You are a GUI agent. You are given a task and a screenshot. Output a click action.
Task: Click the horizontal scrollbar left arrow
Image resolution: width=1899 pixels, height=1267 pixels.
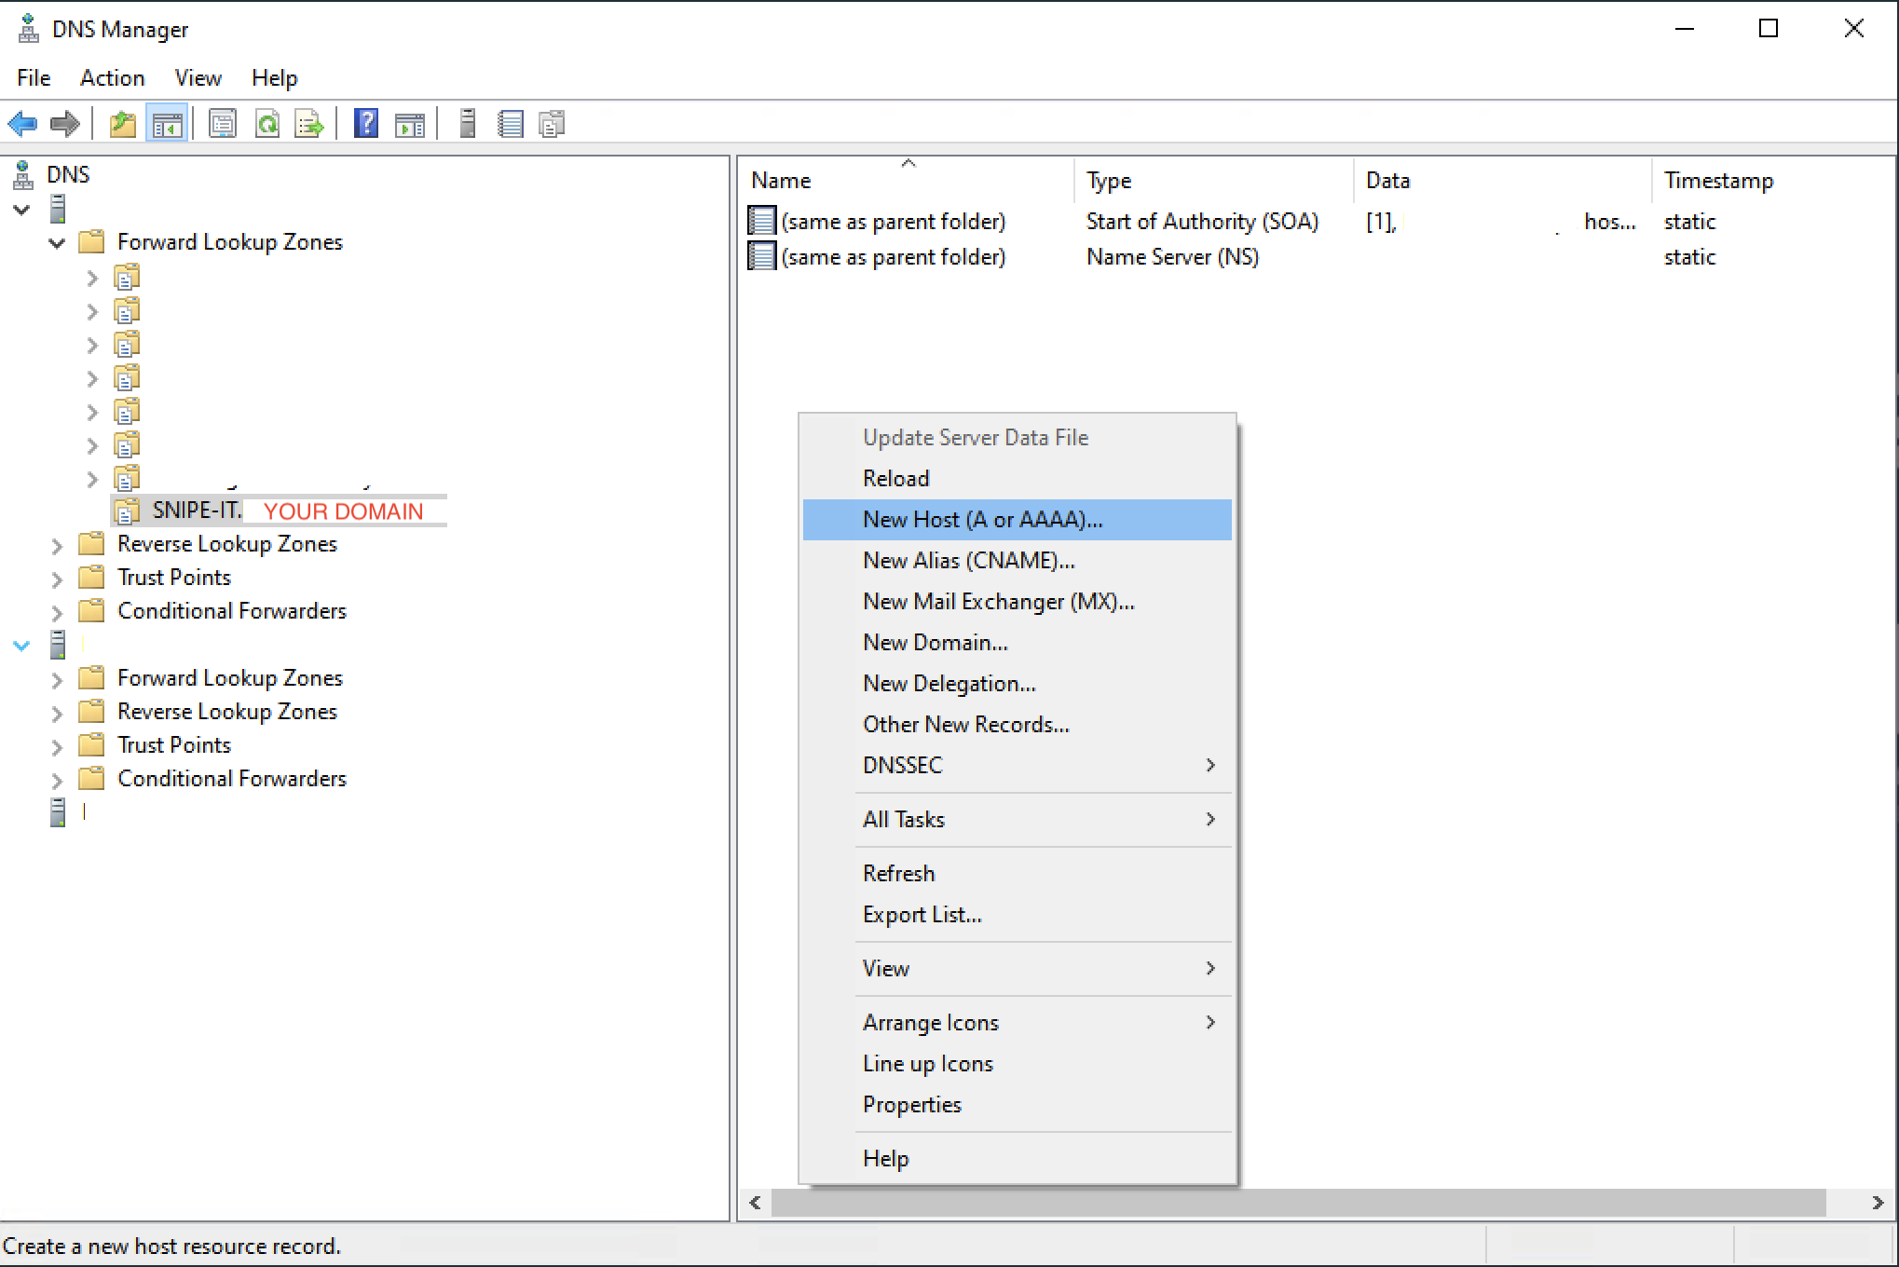coord(756,1203)
